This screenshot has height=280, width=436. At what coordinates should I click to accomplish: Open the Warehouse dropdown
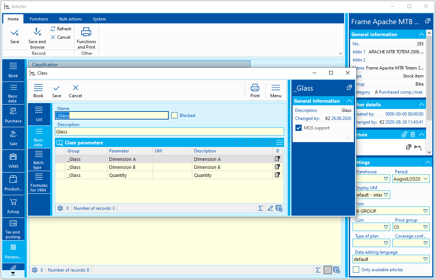(386, 179)
